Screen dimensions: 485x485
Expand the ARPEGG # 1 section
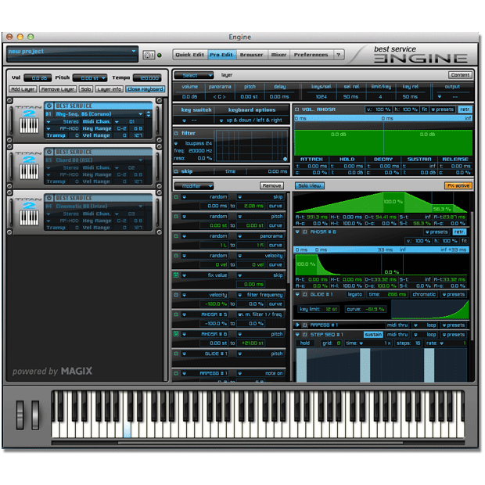(x=297, y=325)
